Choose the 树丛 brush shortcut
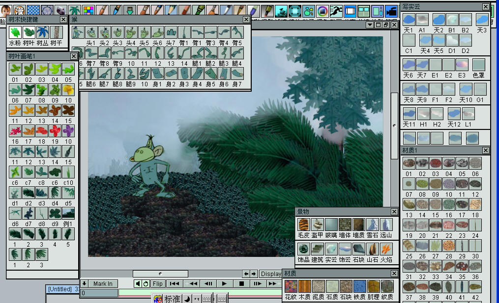Image resolution: width=499 pixels, height=303 pixels. 42,32
